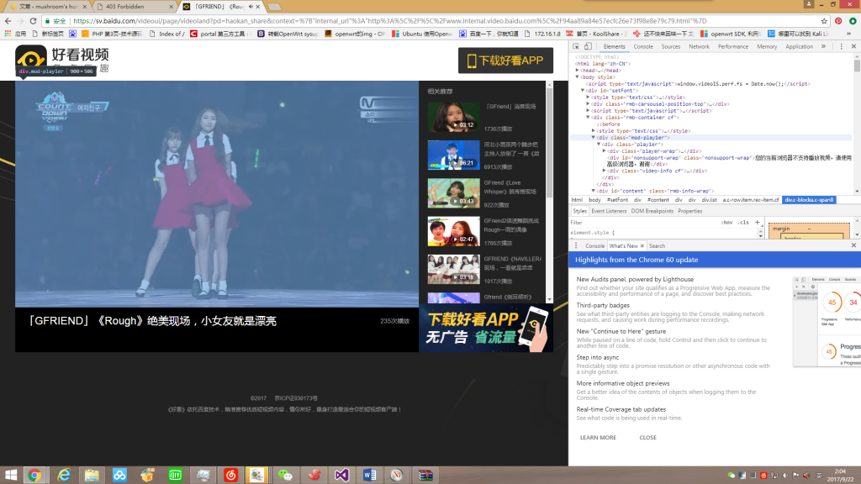Expand the head element node

[x=578, y=71]
